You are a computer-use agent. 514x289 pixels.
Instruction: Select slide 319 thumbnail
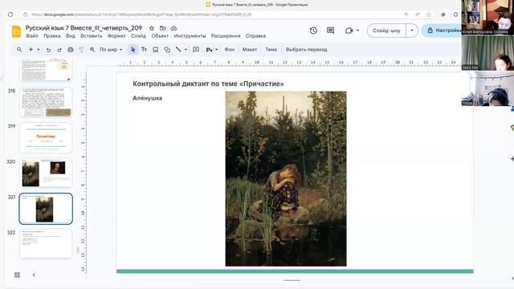coord(46,138)
